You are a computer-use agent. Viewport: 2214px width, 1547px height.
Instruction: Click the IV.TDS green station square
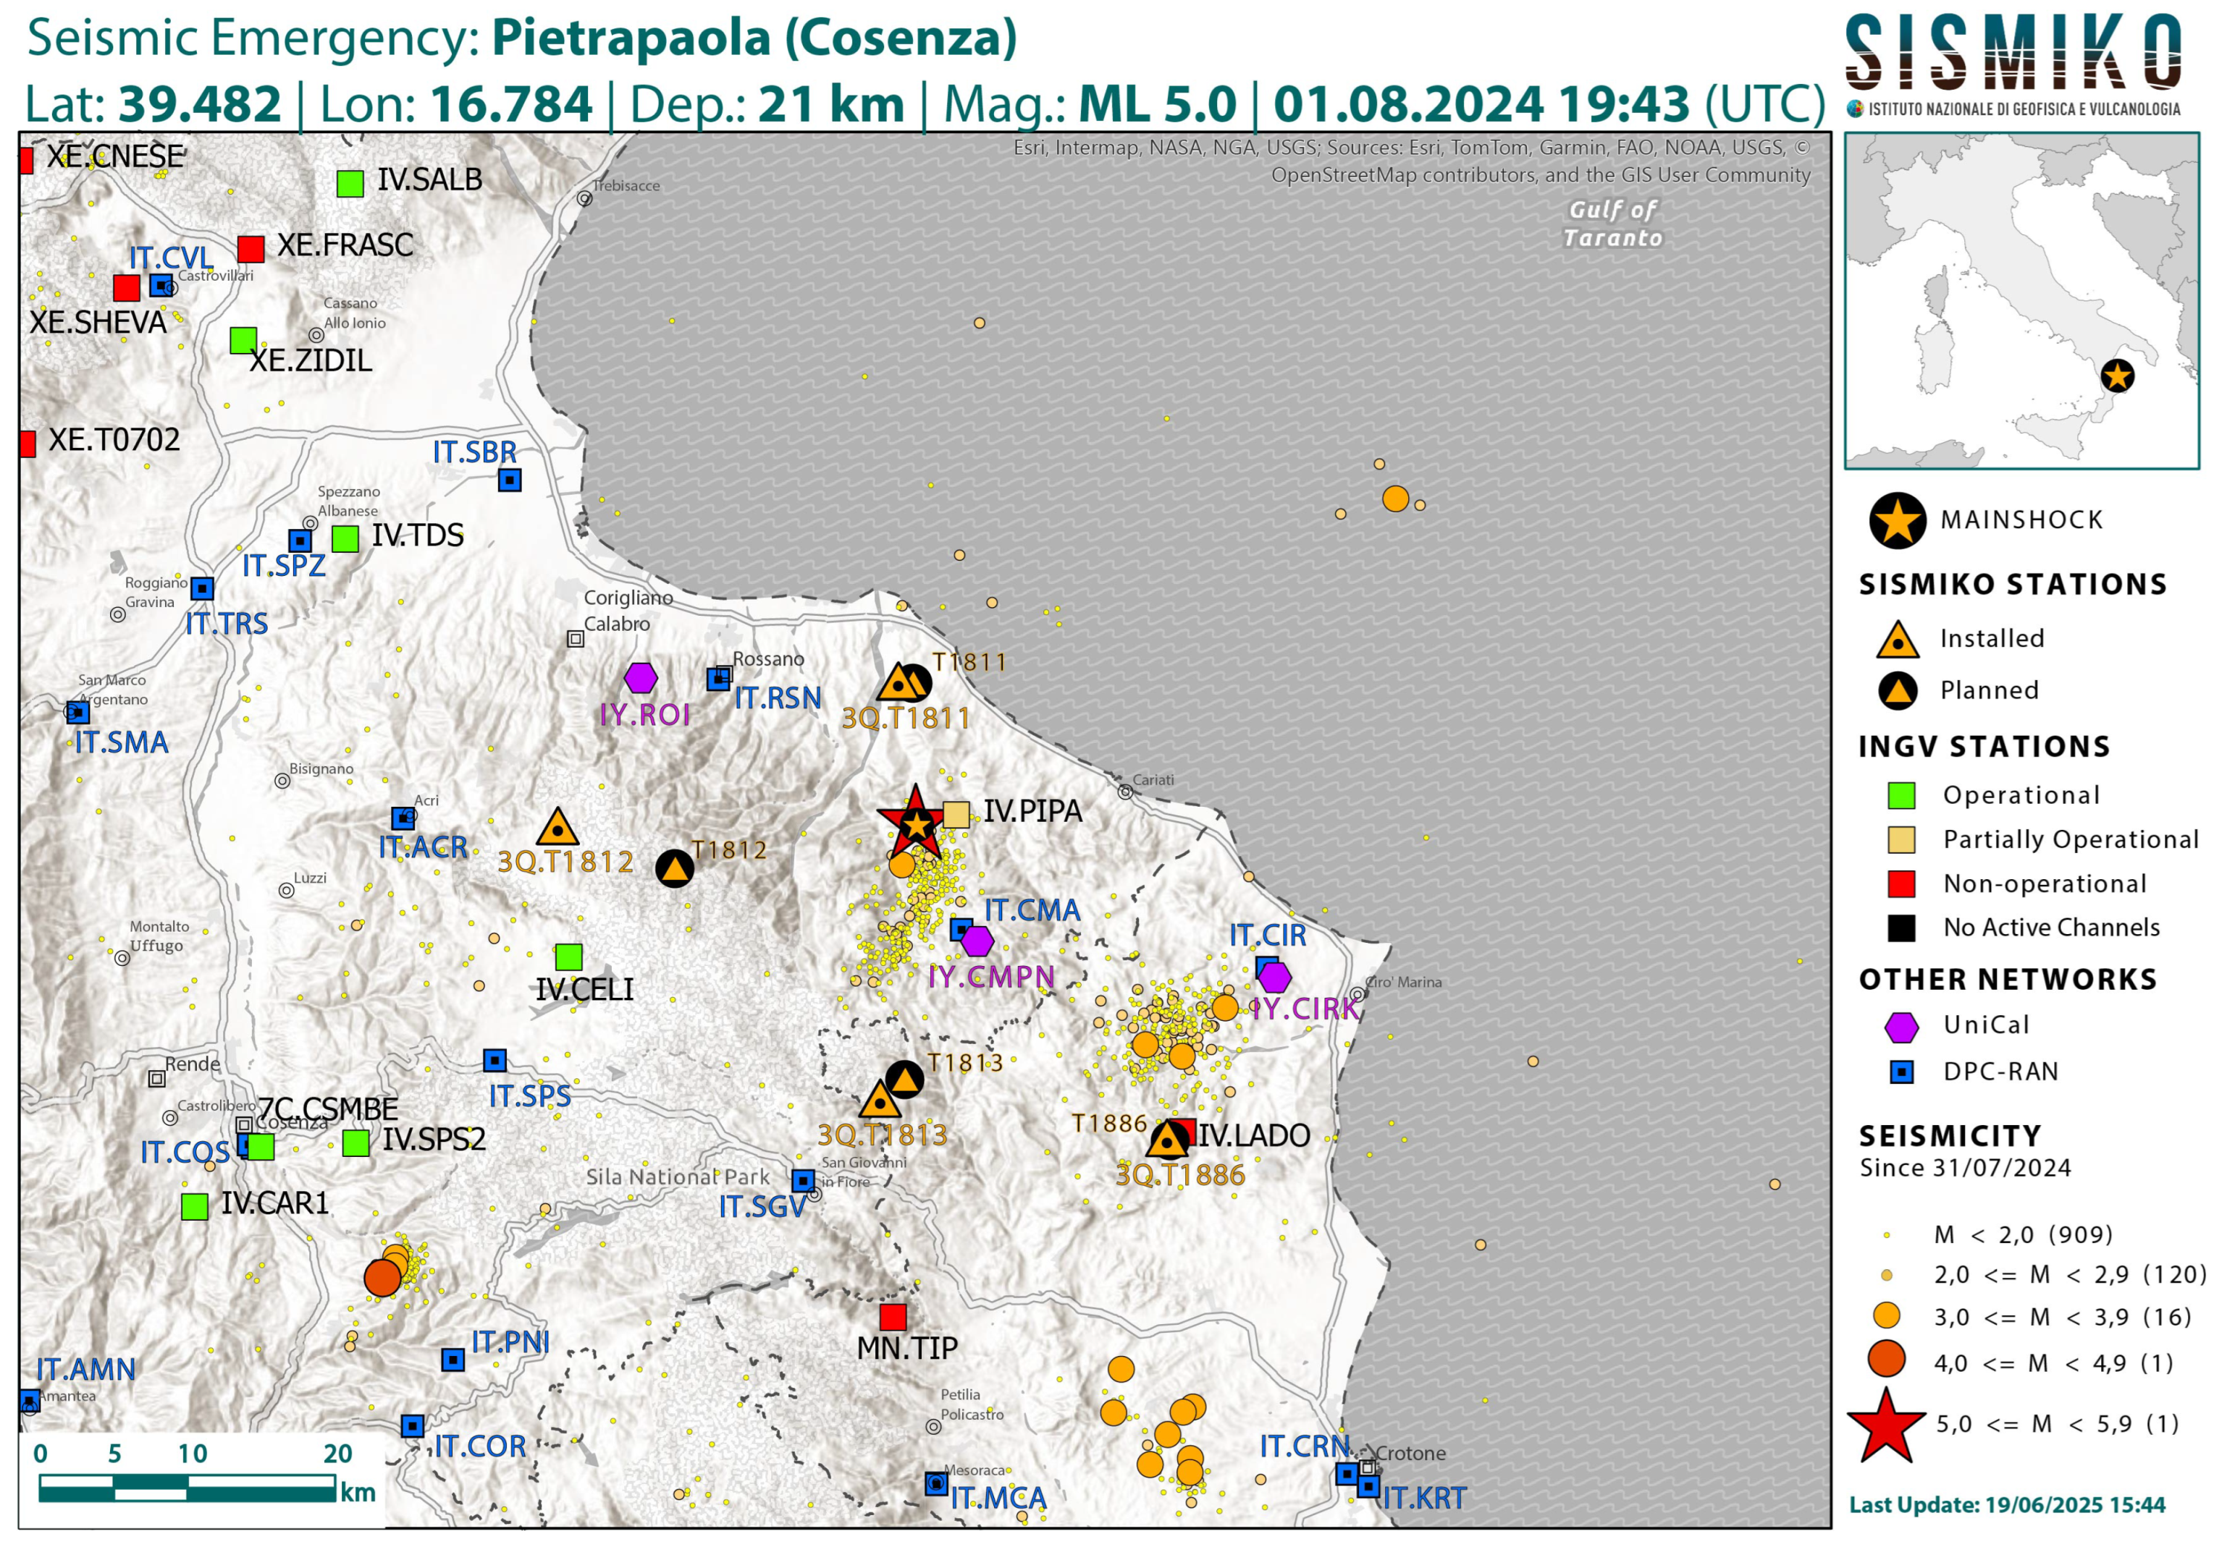pyautogui.click(x=345, y=538)
